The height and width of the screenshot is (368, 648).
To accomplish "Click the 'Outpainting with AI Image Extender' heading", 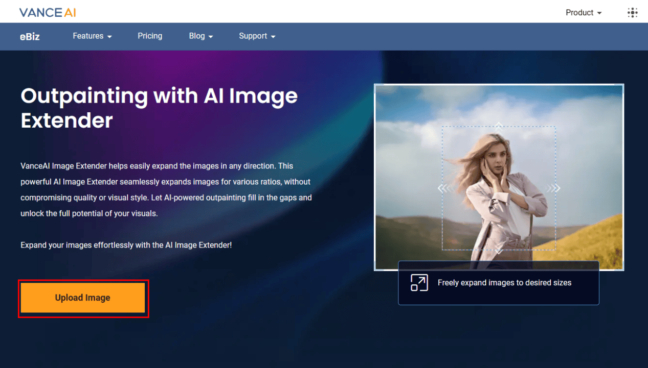I will tap(159, 108).
